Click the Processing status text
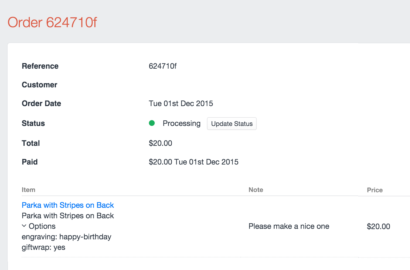The width and height of the screenshot is (410, 270). tap(181, 123)
